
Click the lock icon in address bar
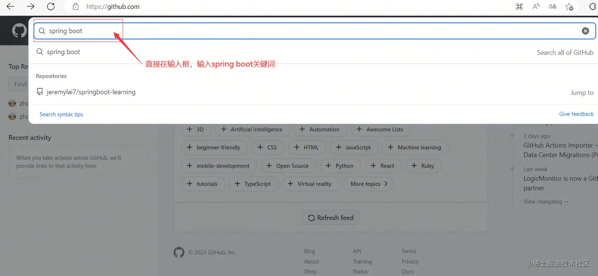76,6
